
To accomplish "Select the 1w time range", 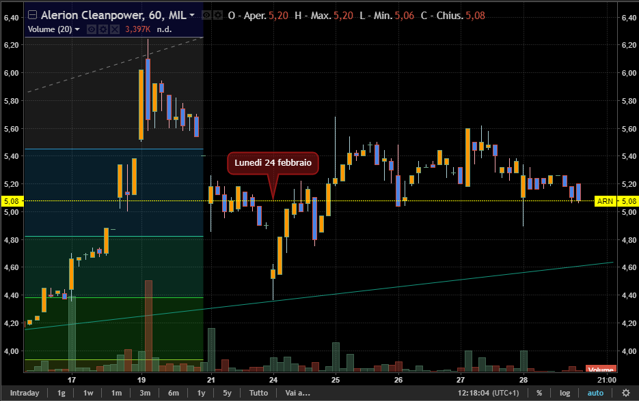I will click(x=88, y=393).
